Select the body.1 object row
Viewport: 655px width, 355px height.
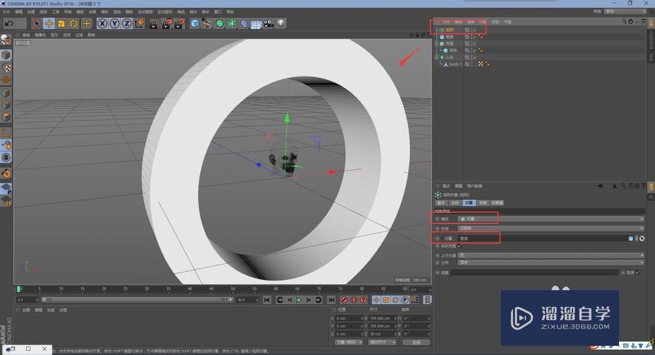455,64
